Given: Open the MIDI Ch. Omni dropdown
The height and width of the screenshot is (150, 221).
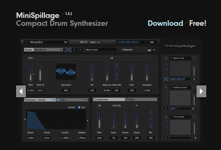Looking at the screenshot, I should (95, 42).
